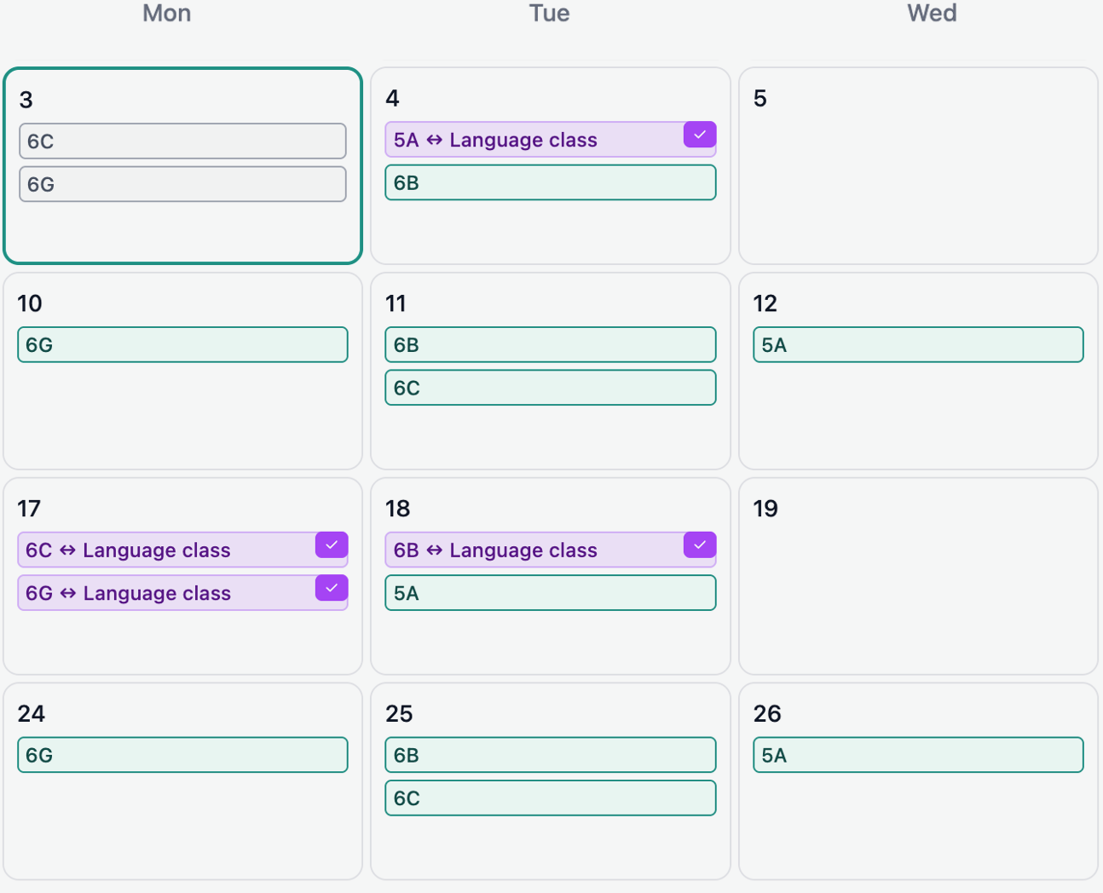Toggle confirmation on 6B Language class on the 18th

pos(699,545)
